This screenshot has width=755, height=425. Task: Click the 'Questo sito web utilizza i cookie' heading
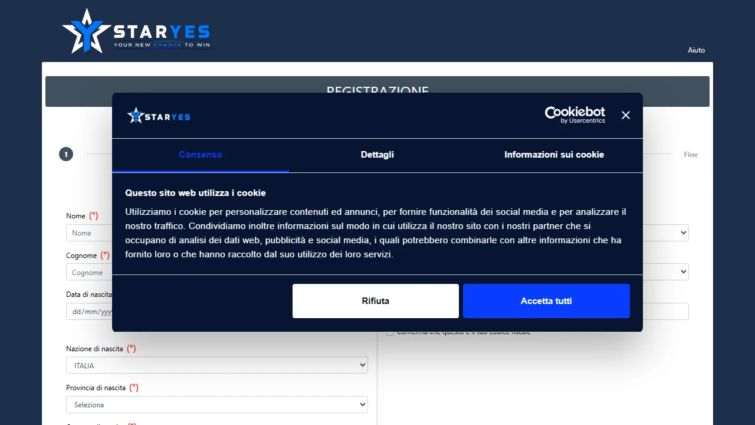tap(195, 193)
